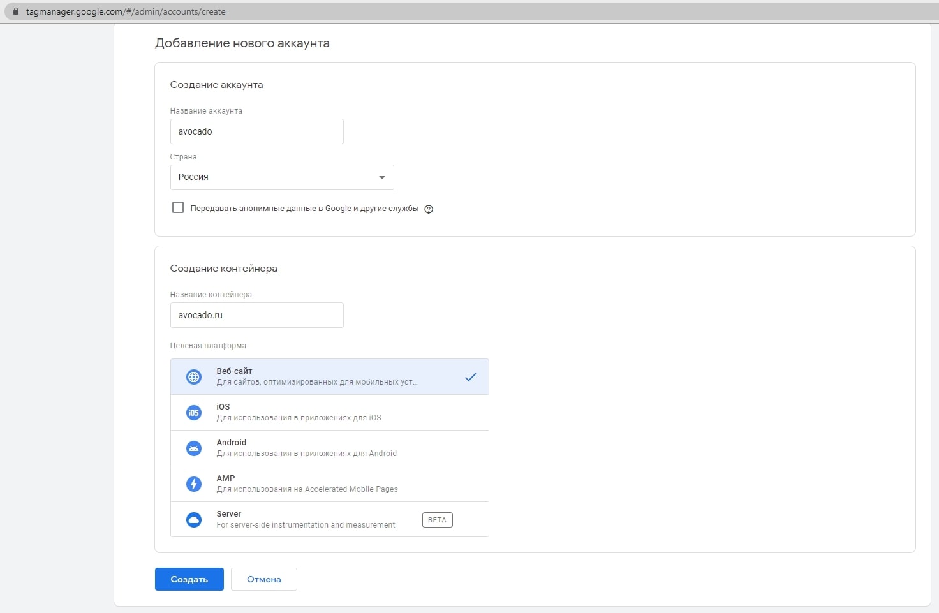Click the Название контейнера text field
This screenshot has height=613, width=939.
click(256, 315)
